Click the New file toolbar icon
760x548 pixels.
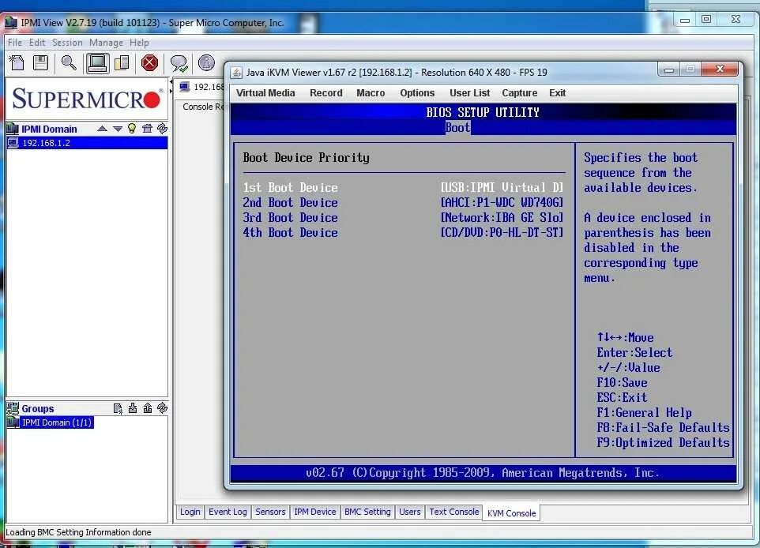coord(17,63)
